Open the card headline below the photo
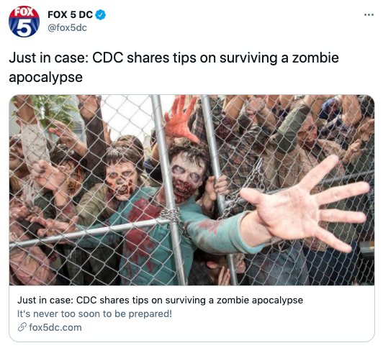 click(160, 300)
